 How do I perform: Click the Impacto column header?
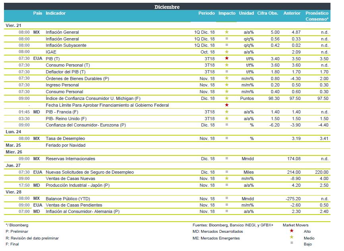tap(227, 13)
